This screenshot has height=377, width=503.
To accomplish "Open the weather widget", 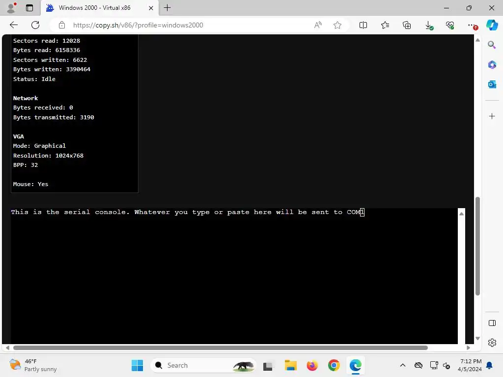I will pyautogui.click(x=33, y=365).
